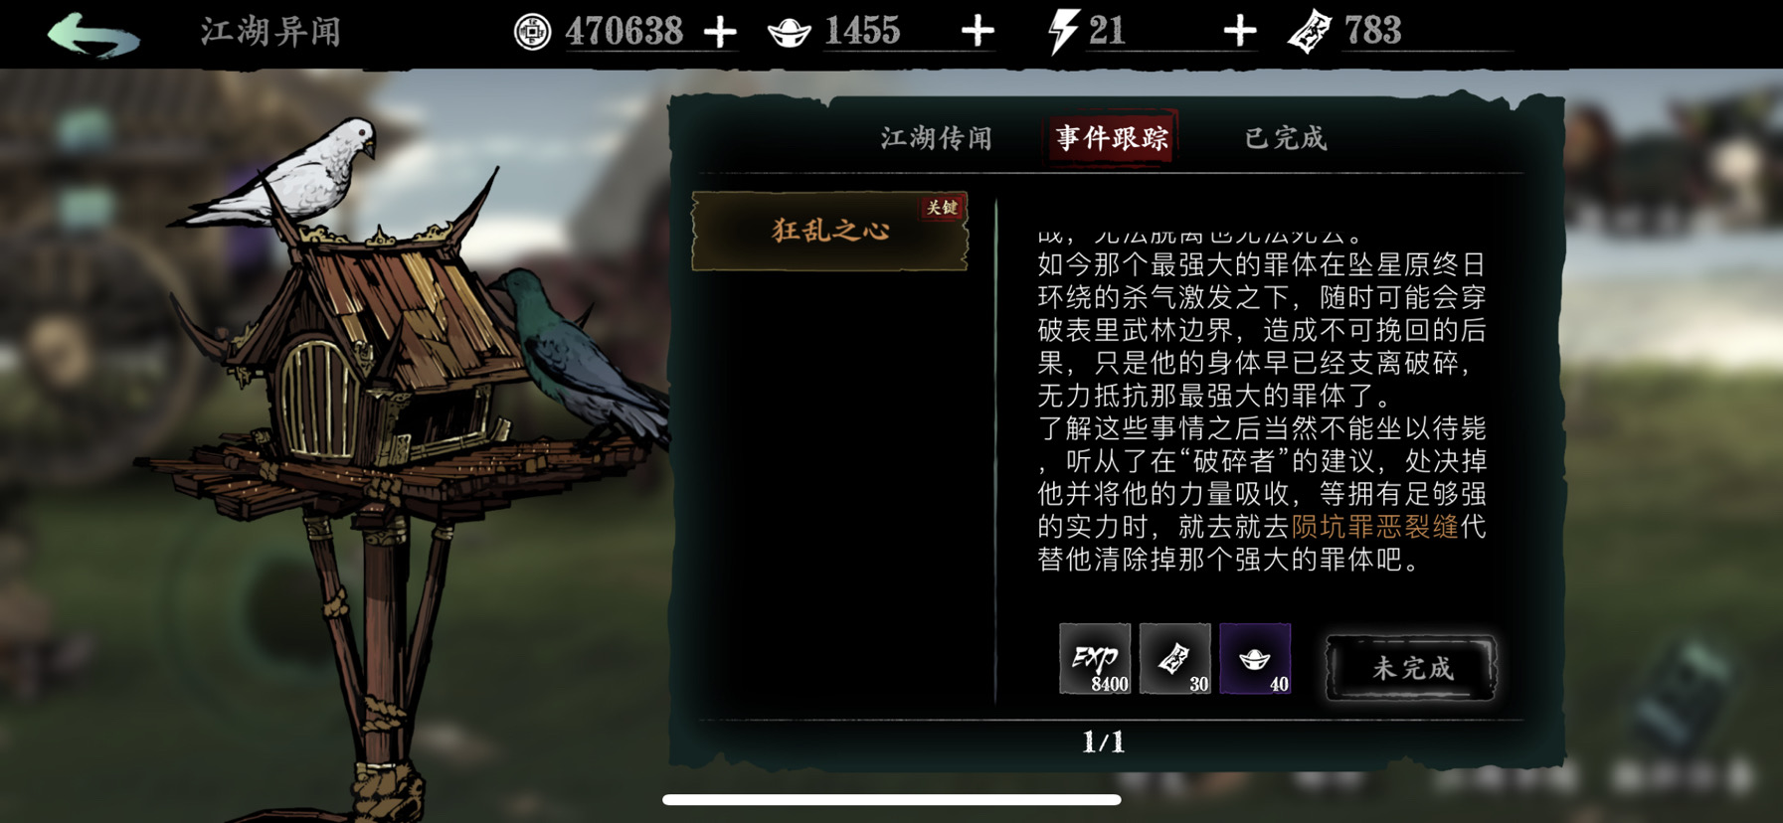Screen dimensions: 1783x823
Task: Tap the ticket currency icon in top bar
Action: point(1310,32)
